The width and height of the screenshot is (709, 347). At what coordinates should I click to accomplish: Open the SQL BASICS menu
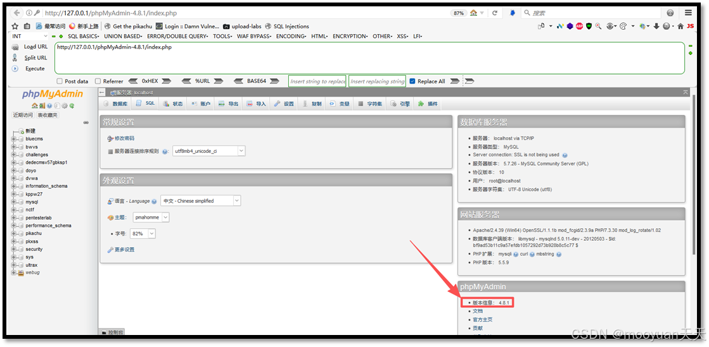pos(84,36)
